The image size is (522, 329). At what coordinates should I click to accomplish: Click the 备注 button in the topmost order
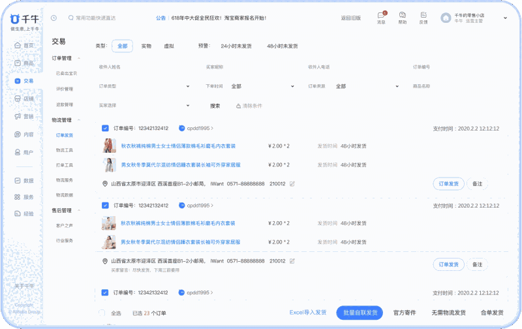(x=478, y=184)
